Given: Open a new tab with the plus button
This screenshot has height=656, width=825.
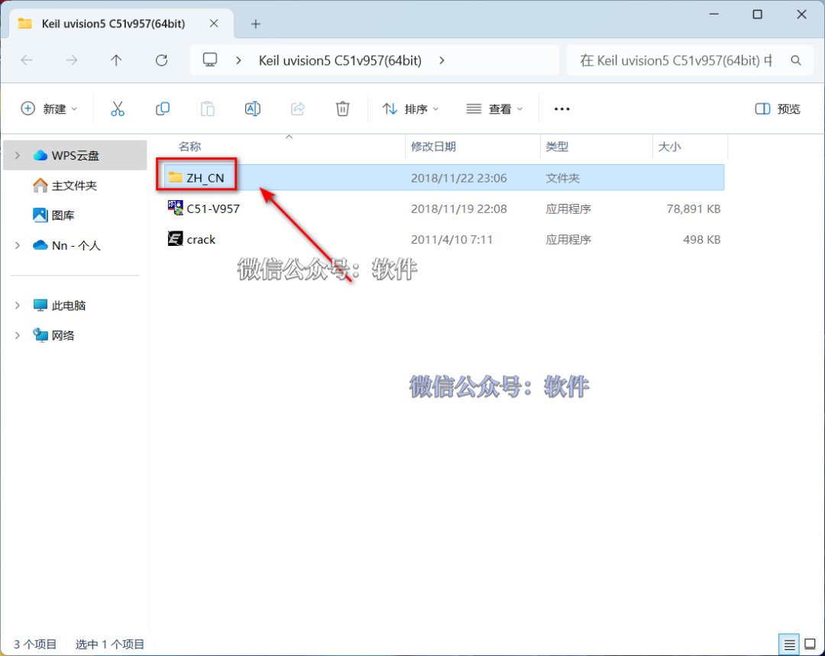Looking at the screenshot, I should point(255,24).
